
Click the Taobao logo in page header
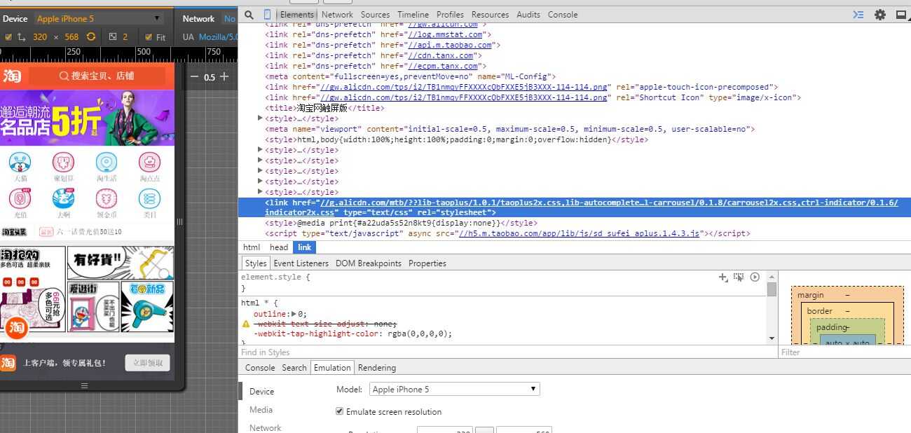click(13, 76)
